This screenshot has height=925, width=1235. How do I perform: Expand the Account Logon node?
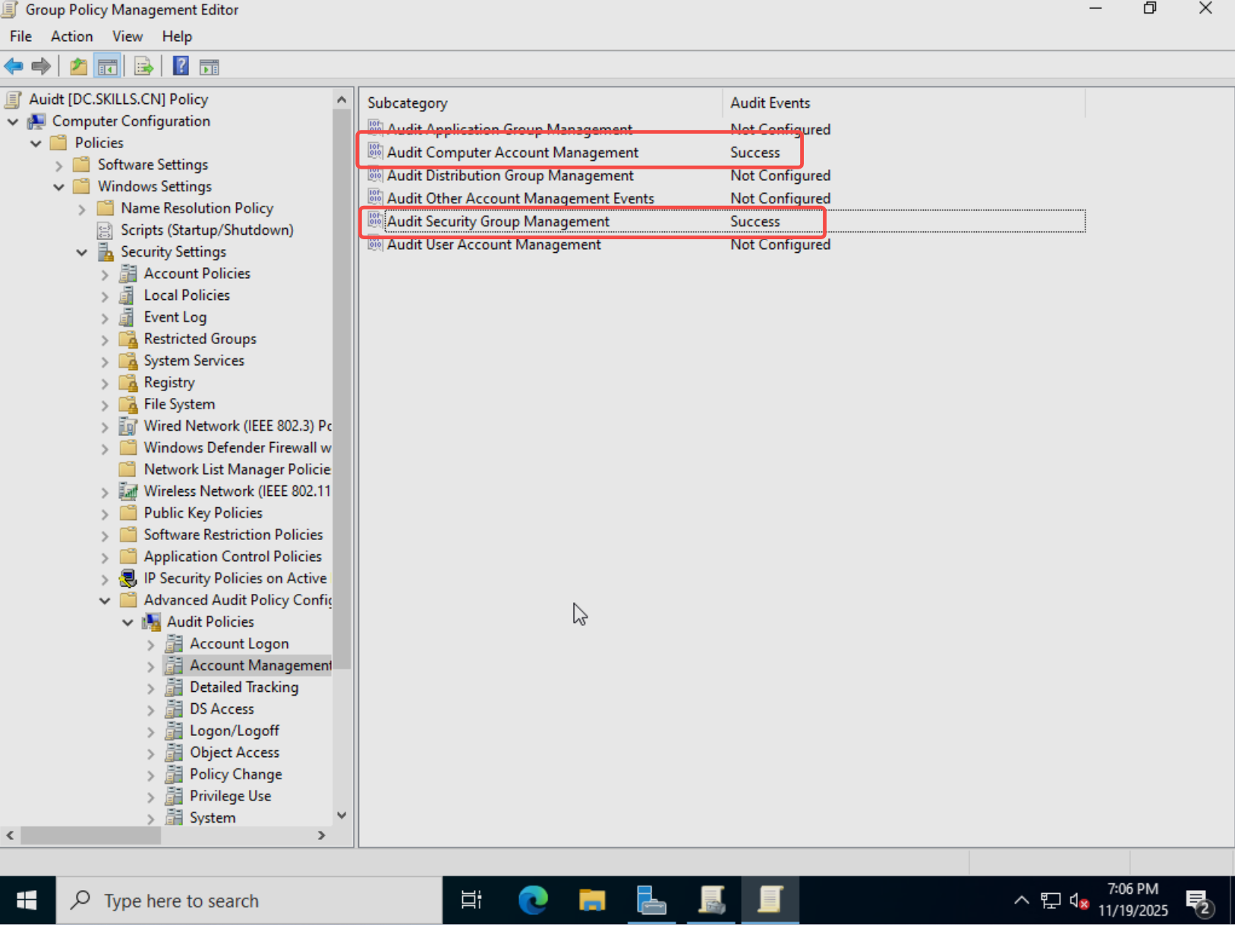150,645
